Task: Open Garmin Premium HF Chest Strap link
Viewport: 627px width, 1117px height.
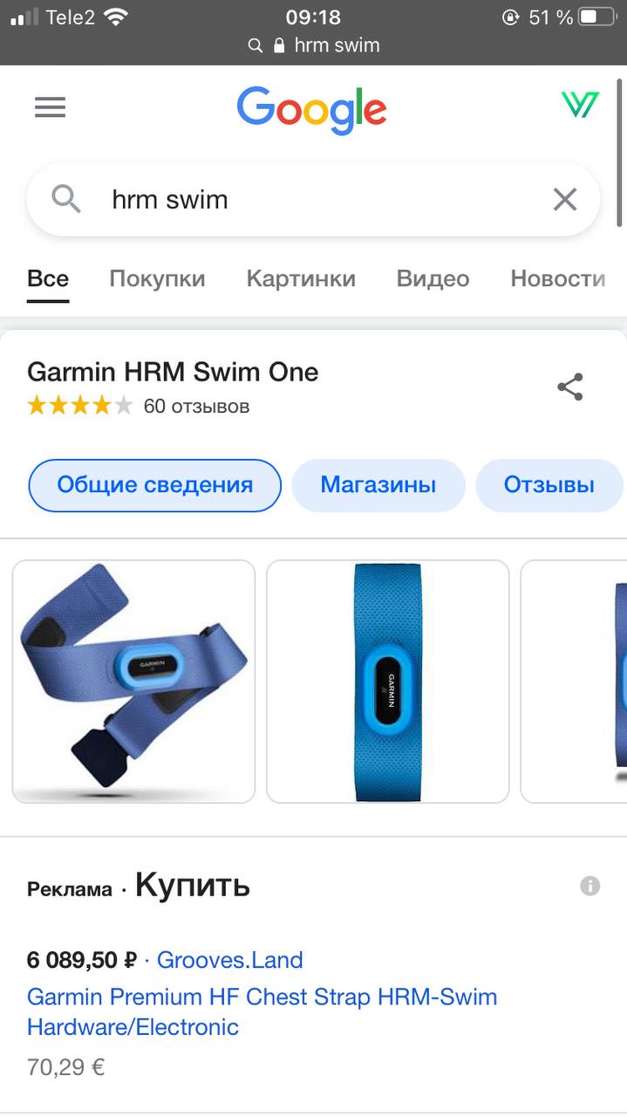Action: (x=262, y=1011)
